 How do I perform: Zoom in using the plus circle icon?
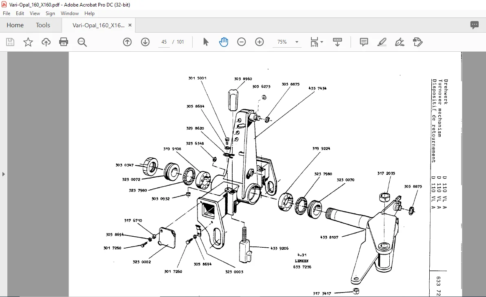click(x=260, y=42)
